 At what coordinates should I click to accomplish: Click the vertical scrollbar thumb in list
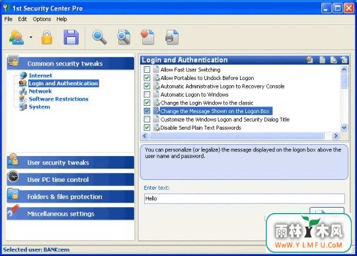point(344,81)
